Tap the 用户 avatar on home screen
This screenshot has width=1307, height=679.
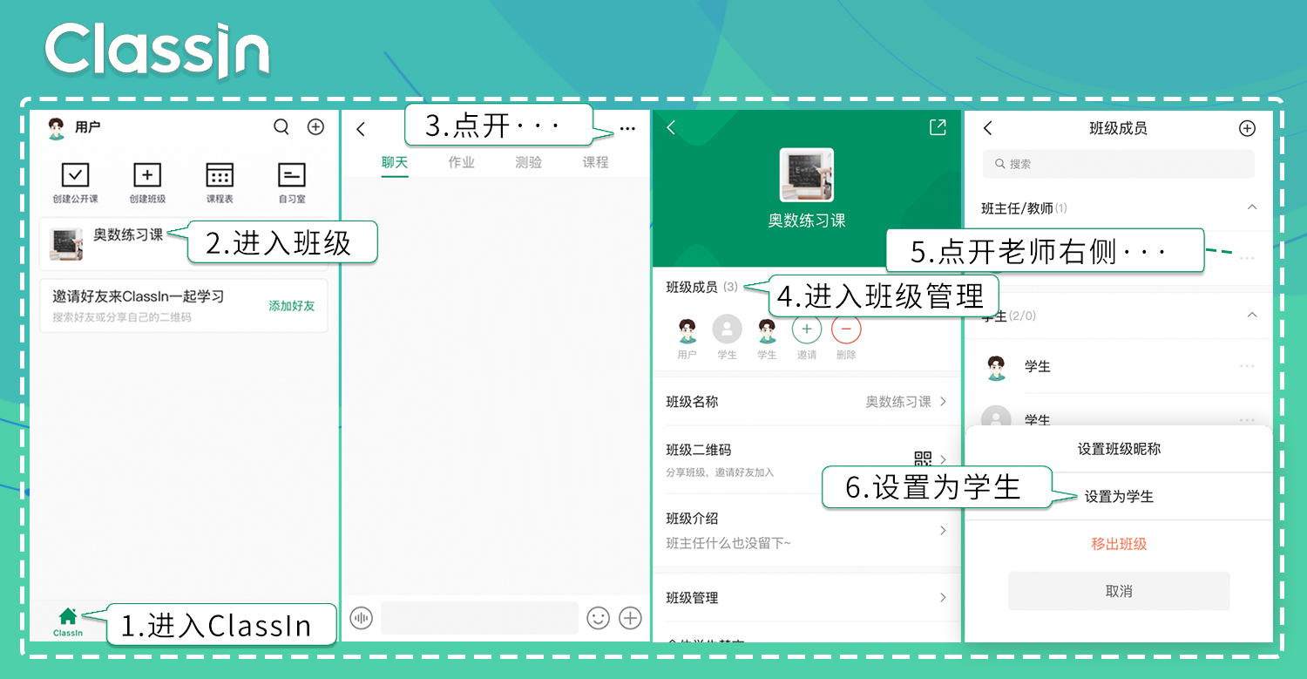57,128
